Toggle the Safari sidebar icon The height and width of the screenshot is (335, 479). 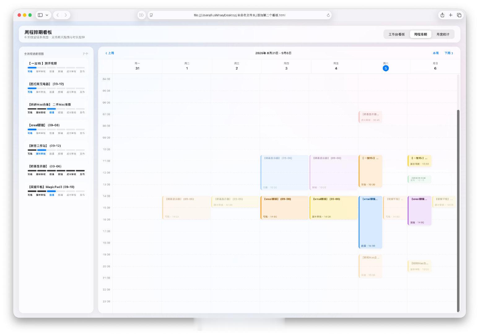click(x=40, y=15)
